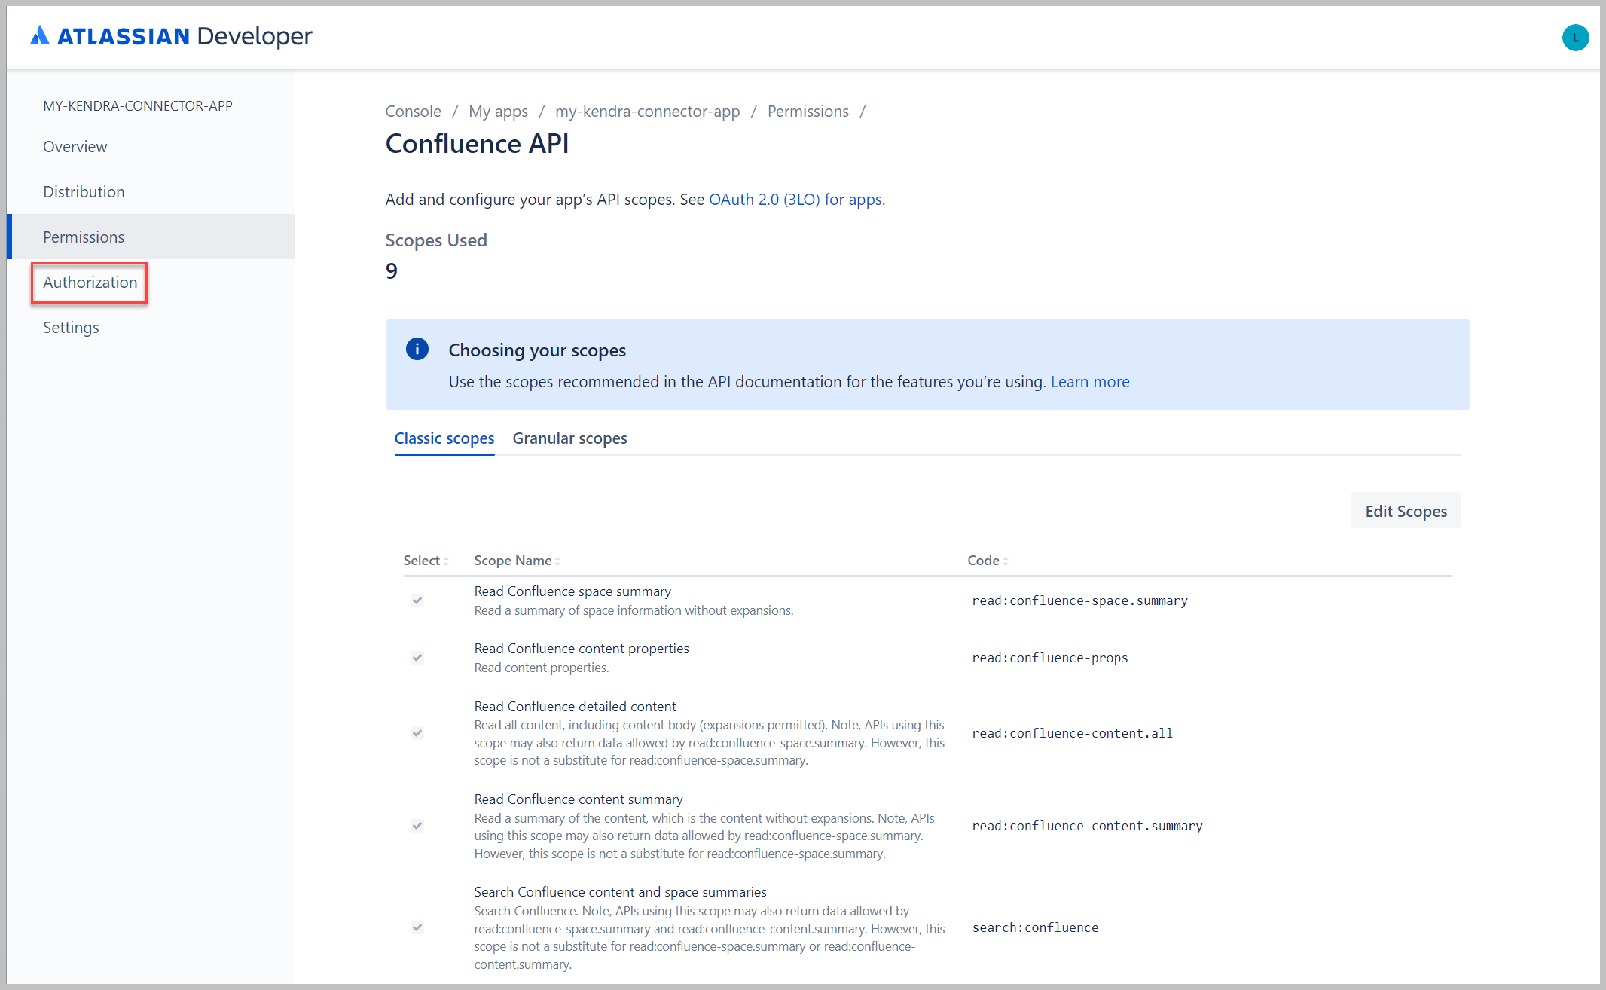Toggle Read Confluence detailed content checkbox

(x=417, y=733)
